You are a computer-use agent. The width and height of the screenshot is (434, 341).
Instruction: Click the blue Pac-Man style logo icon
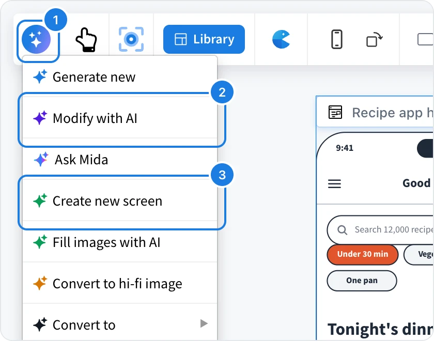281,39
